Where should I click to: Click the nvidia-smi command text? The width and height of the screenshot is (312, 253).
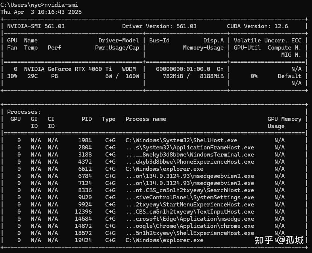61,5
